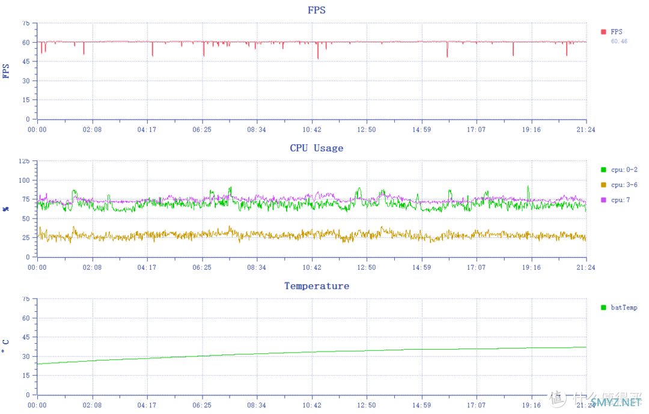Click the 08:34 tick on Temperature chart
This screenshot has width=649, height=414.
point(257,406)
